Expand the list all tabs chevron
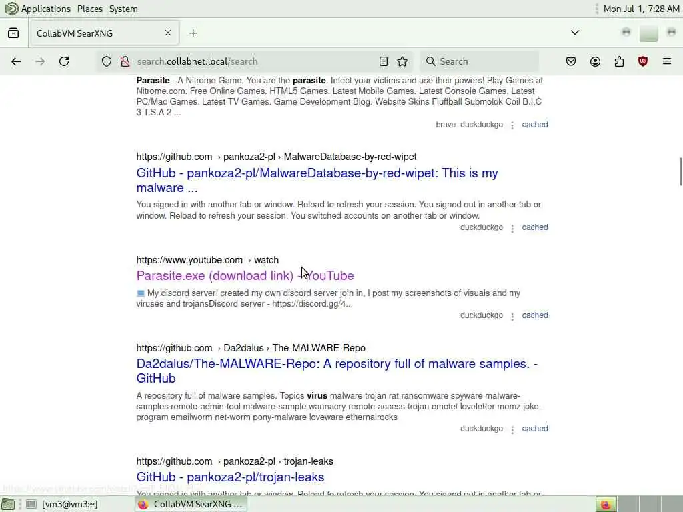This screenshot has width=683, height=512. [x=575, y=33]
